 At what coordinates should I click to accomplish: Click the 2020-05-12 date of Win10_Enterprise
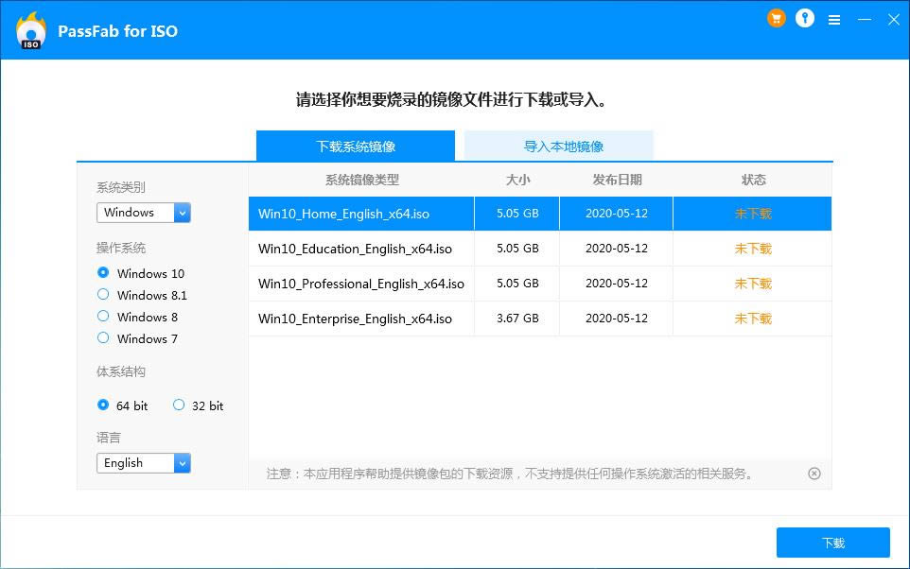tap(617, 318)
